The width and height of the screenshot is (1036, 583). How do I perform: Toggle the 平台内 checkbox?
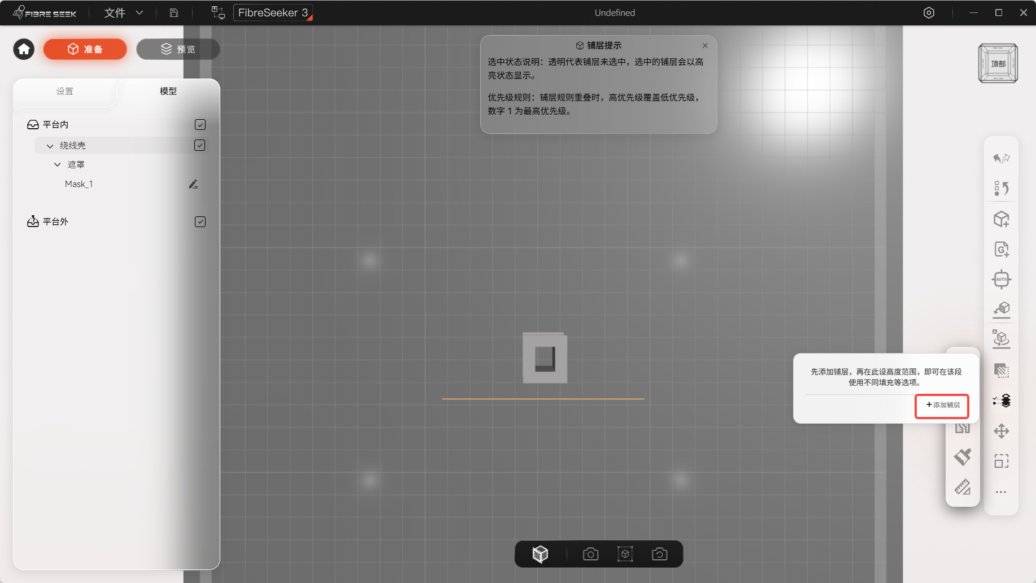tap(200, 124)
